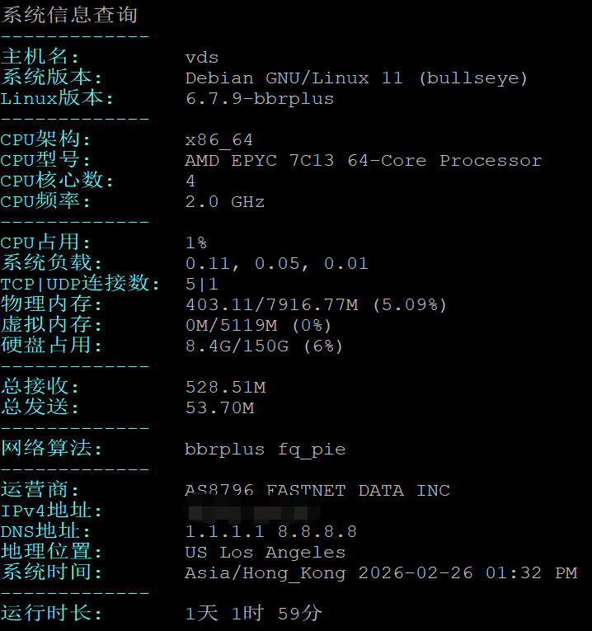Click the 系统信息查询 title text

(69, 15)
